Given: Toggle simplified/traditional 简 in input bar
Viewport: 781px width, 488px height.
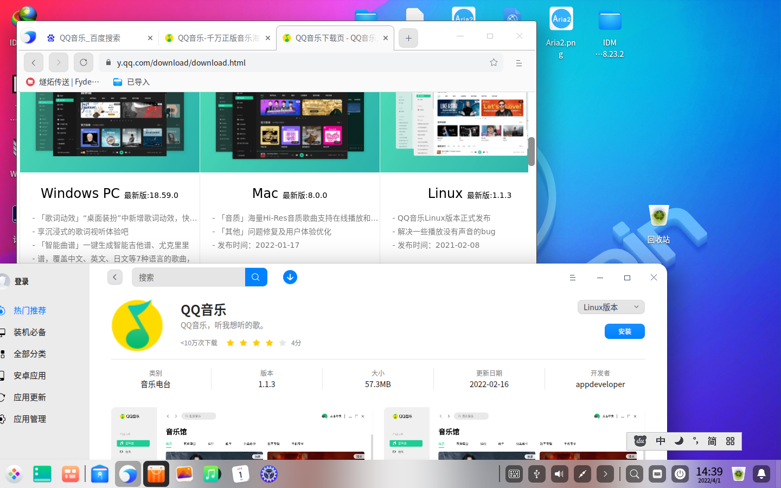Looking at the screenshot, I should coord(712,441).
